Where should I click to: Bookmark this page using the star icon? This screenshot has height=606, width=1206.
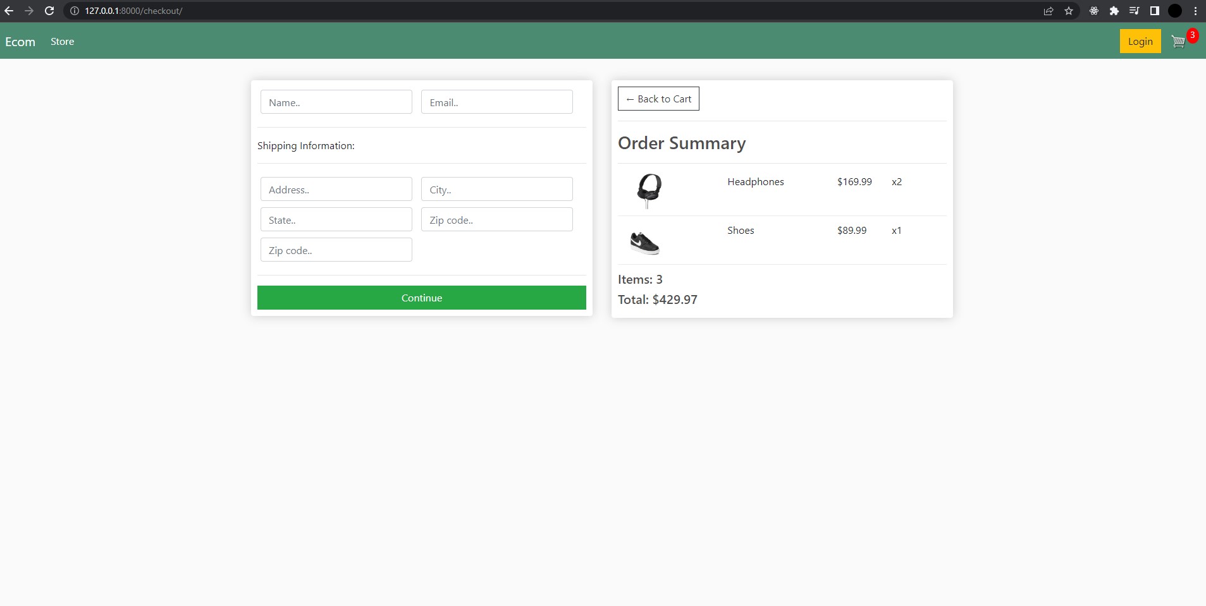(x=1069, y=11)
